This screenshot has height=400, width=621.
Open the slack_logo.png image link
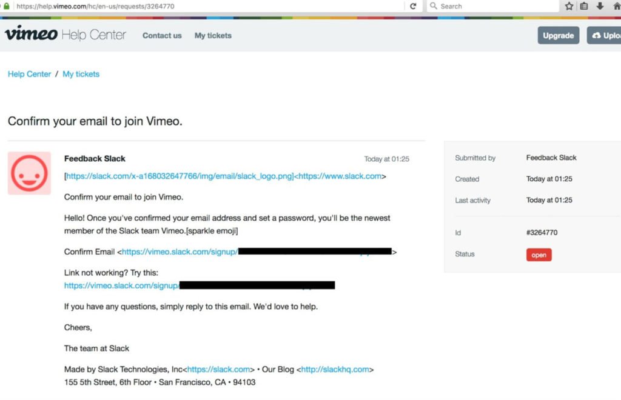tap(180, 176)
